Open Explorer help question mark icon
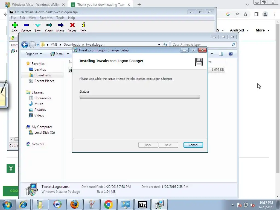The height and width of the screenshot is (210, 280). point(231,54)
